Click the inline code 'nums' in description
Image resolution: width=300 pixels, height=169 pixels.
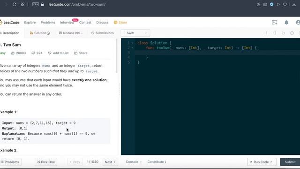click(x=46, y=66)
